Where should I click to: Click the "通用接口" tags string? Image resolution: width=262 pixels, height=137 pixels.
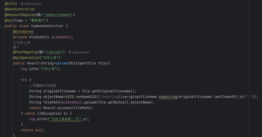click(x=38, y=20)
